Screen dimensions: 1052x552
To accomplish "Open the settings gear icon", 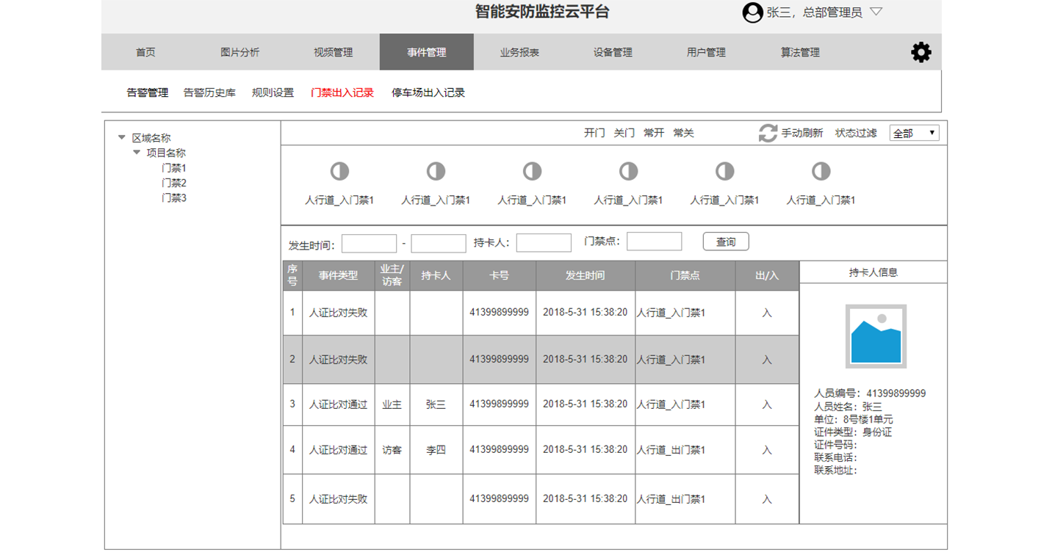I will (x=920, y=51).
